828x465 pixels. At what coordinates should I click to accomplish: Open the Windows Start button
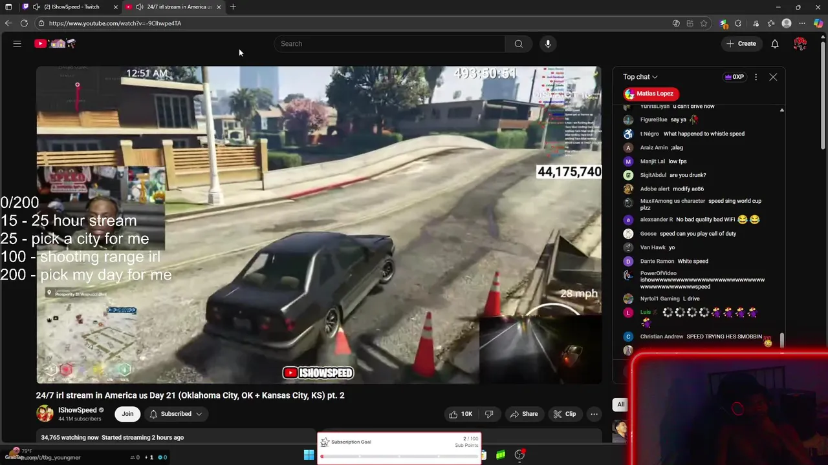pos(309,455)
